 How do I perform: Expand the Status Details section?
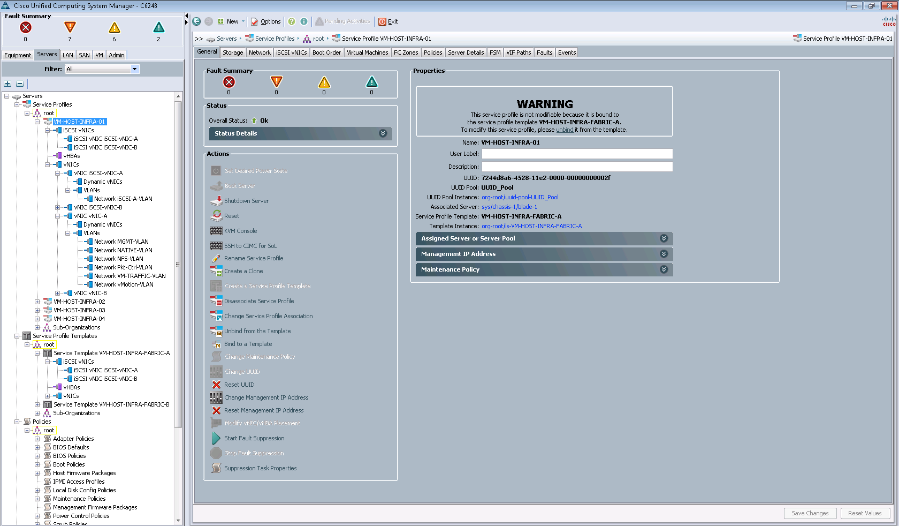[300, 133]
